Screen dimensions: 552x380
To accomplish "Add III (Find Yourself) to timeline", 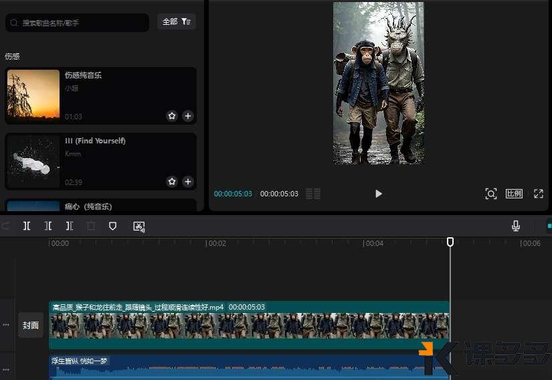I will coord(188,181).
